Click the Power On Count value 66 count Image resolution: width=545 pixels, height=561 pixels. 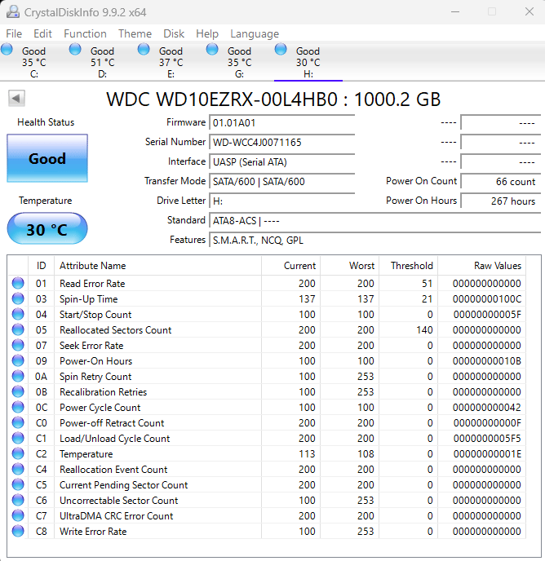(x=501, y=181)
